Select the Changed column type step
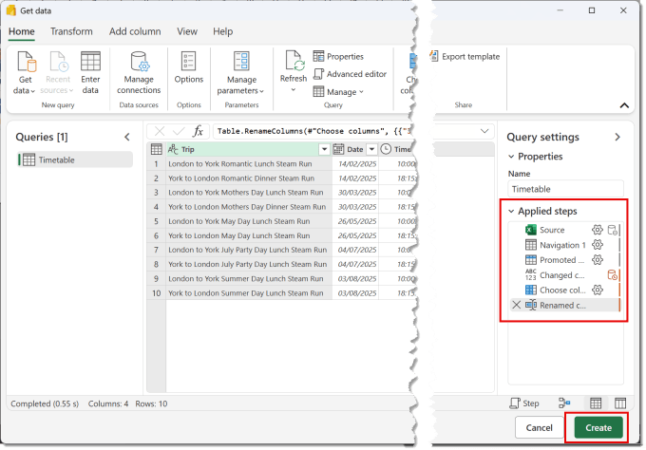This screenshot has width=646, height=450. click(562, 275)
